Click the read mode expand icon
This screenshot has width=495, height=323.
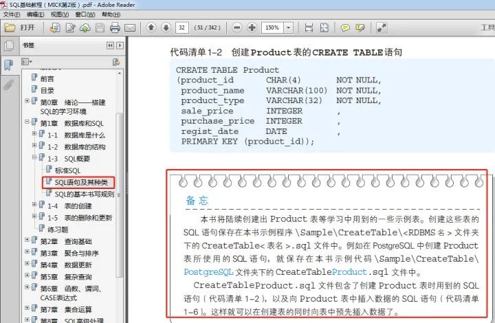[x=382, y=27]
